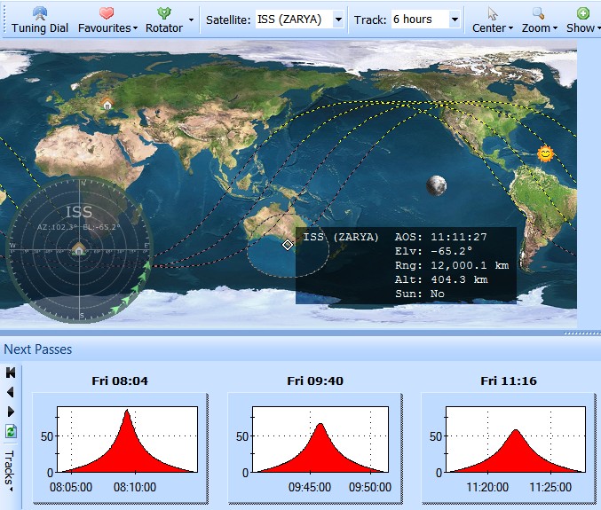The height and width of the screenshot is (510, 601).
Task: Click home icon in radar center
Action: coord(79,248)
